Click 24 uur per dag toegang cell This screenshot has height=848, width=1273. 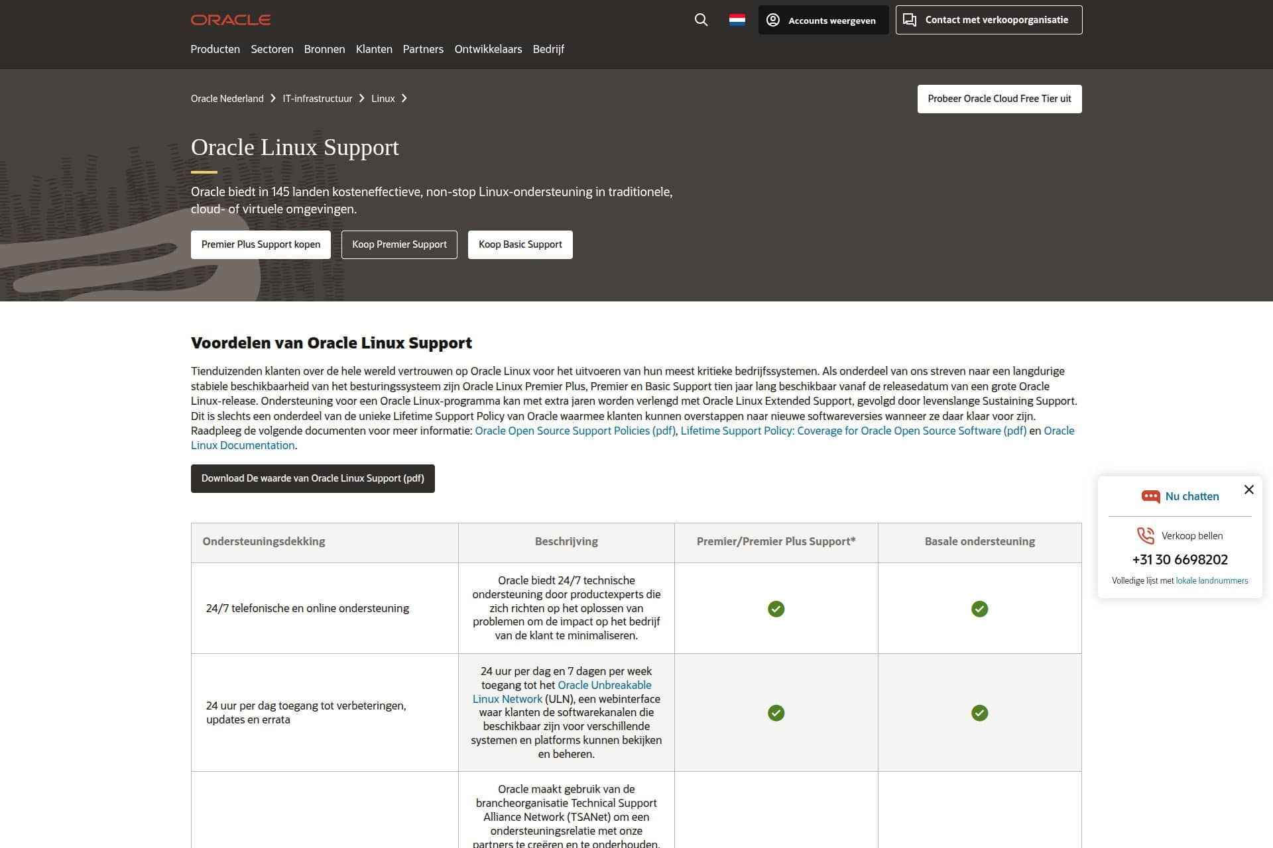(x=324, y=713)
